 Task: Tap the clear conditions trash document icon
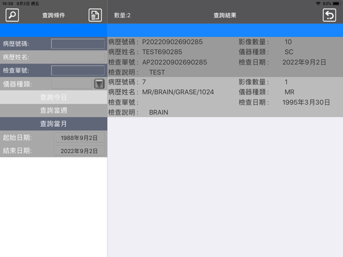pyautogui.click(x=95, y=15)
